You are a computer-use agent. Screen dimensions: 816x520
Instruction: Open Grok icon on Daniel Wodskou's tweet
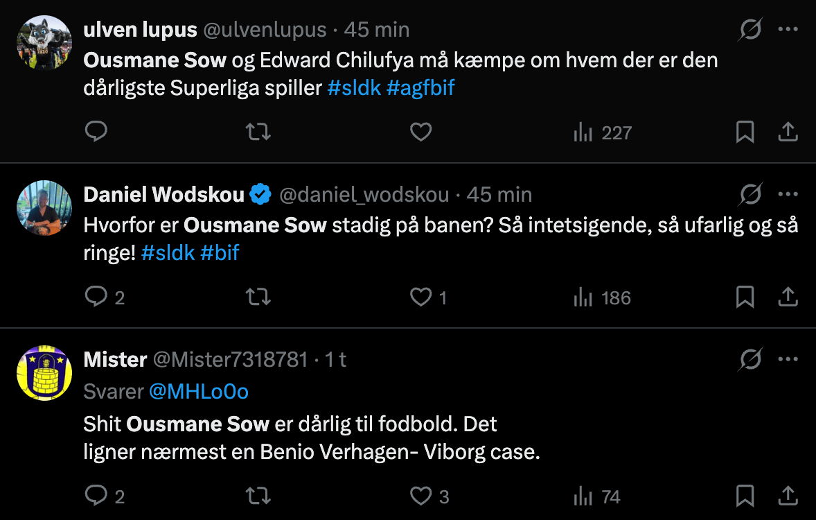tap(750, 195)
